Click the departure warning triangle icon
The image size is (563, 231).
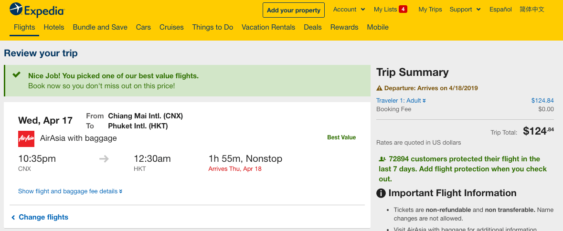tap(380, 88)
